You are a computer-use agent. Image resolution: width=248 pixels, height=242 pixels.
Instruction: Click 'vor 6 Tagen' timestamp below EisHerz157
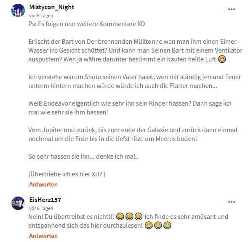point(41,208)
